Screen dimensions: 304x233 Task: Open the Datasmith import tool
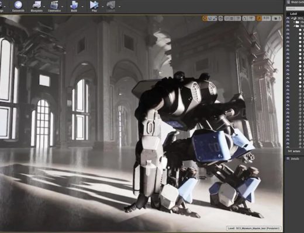[18, 6]
